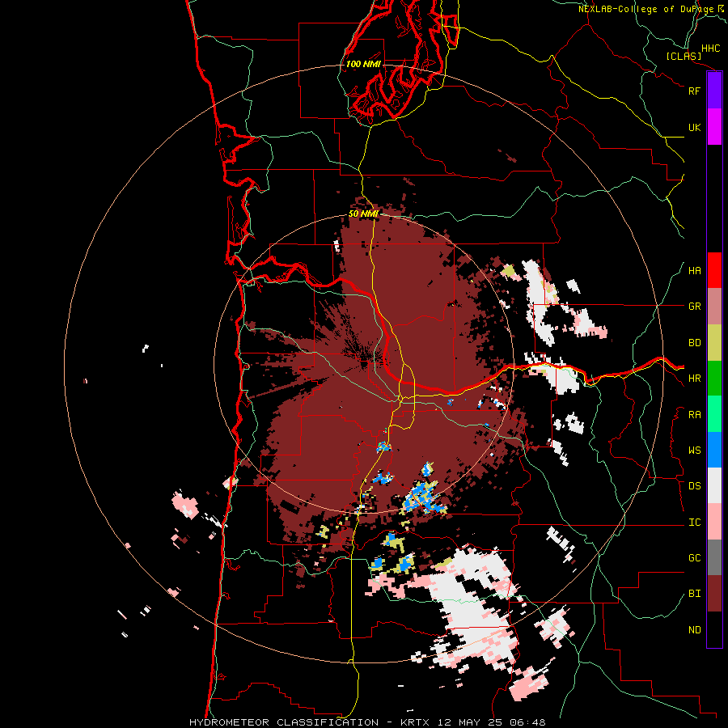Pick the dark green HR legend swatch

click(x=714, y=379)
